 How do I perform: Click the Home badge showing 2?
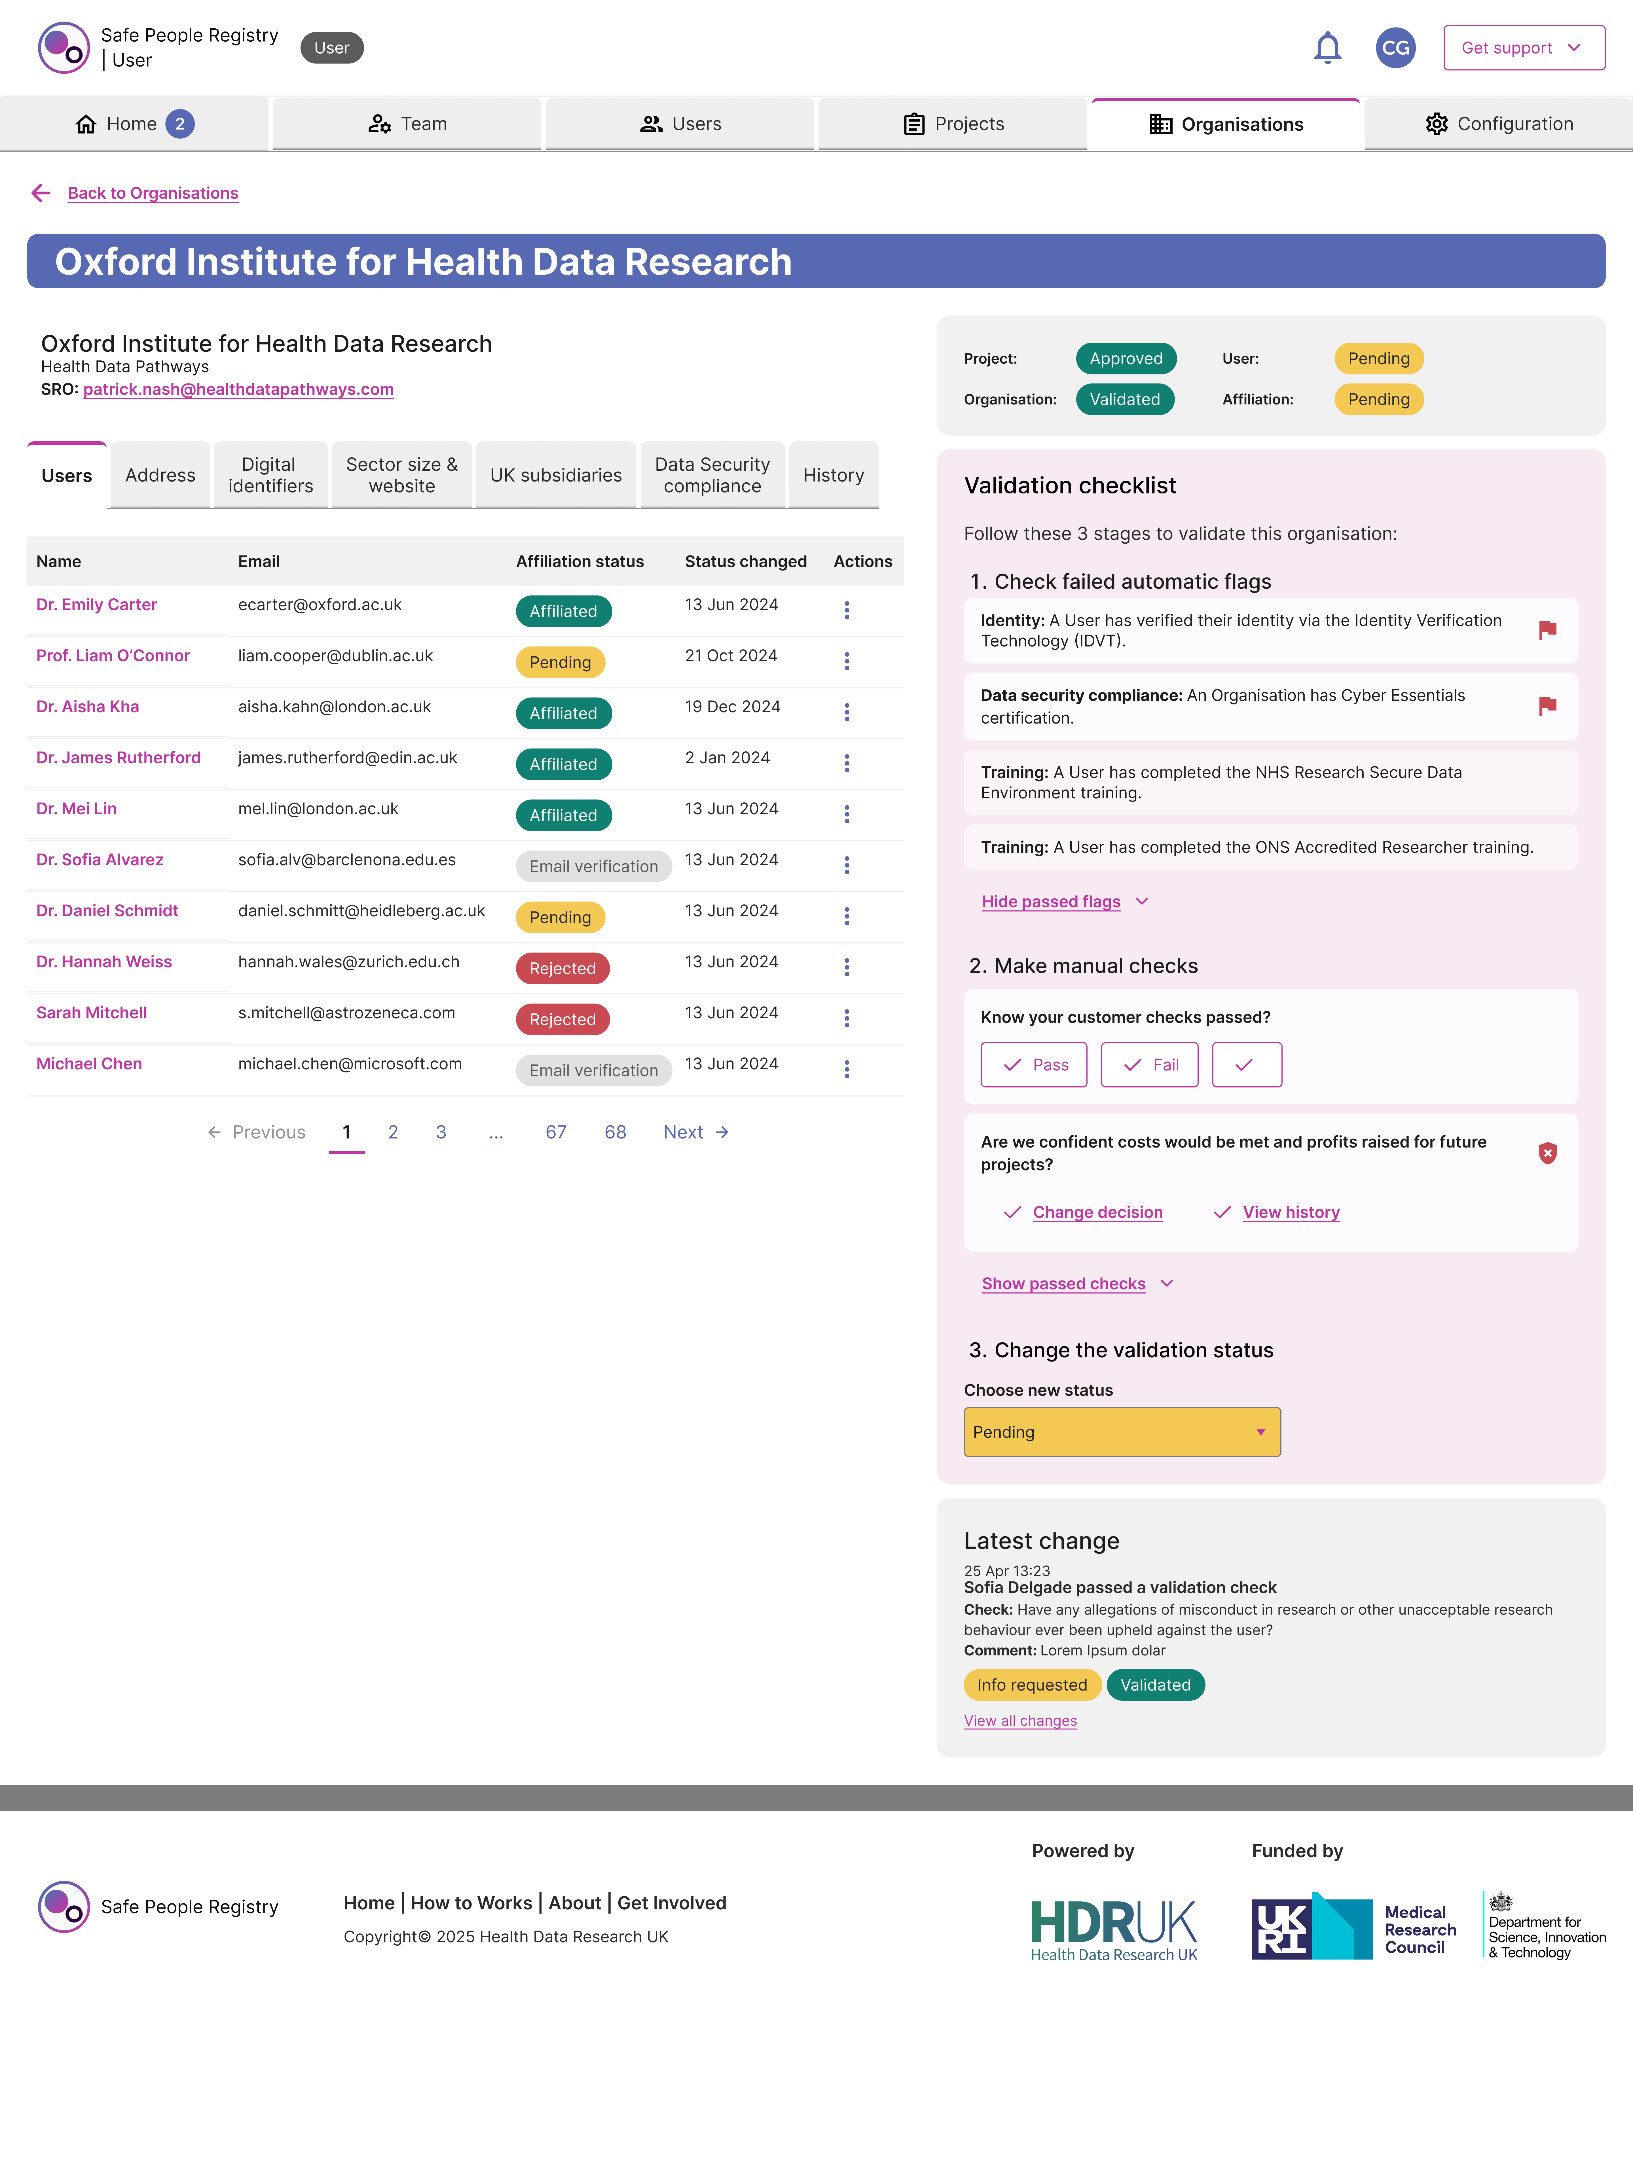[x=180, y=124]
